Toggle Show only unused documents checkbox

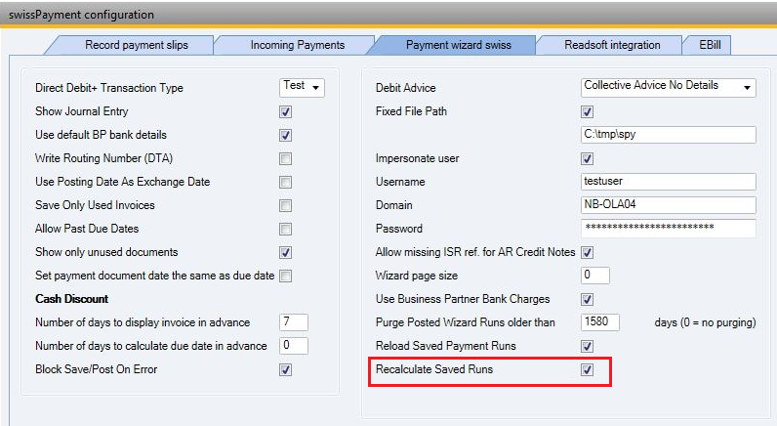pyautogui.click(x=285, y=252)
